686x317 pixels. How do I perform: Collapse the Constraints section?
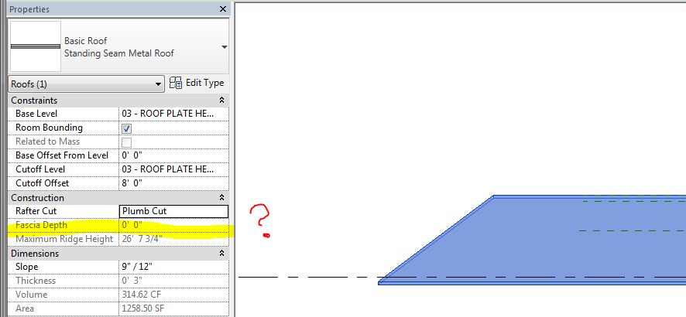click(x=221, y=101)
